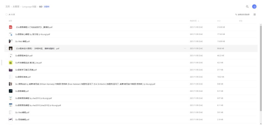The image size is (262, 125).
Task: Click the blue plus upload button
Action: pyautogui.click(x=254, y=7)
